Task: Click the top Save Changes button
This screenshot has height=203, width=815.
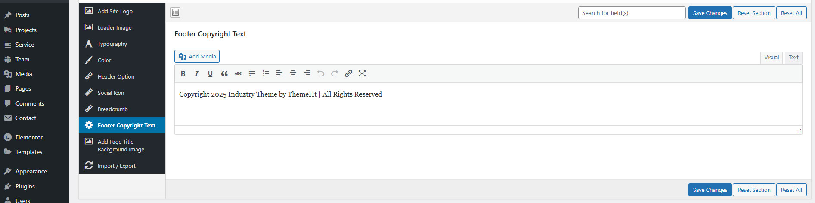Action: click(x=710, y=13)
